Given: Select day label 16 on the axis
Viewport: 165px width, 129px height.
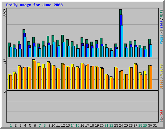Looking at the screenshot, I should coord(82,125).
